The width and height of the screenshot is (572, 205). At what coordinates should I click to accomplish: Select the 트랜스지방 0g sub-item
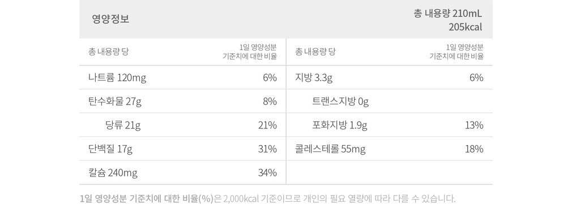tap(341, 102)
